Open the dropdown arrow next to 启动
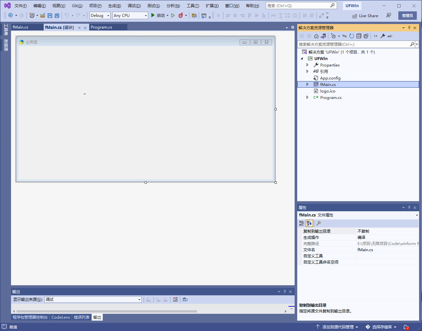Screen dimensions: 422x331 pos(168,16)
